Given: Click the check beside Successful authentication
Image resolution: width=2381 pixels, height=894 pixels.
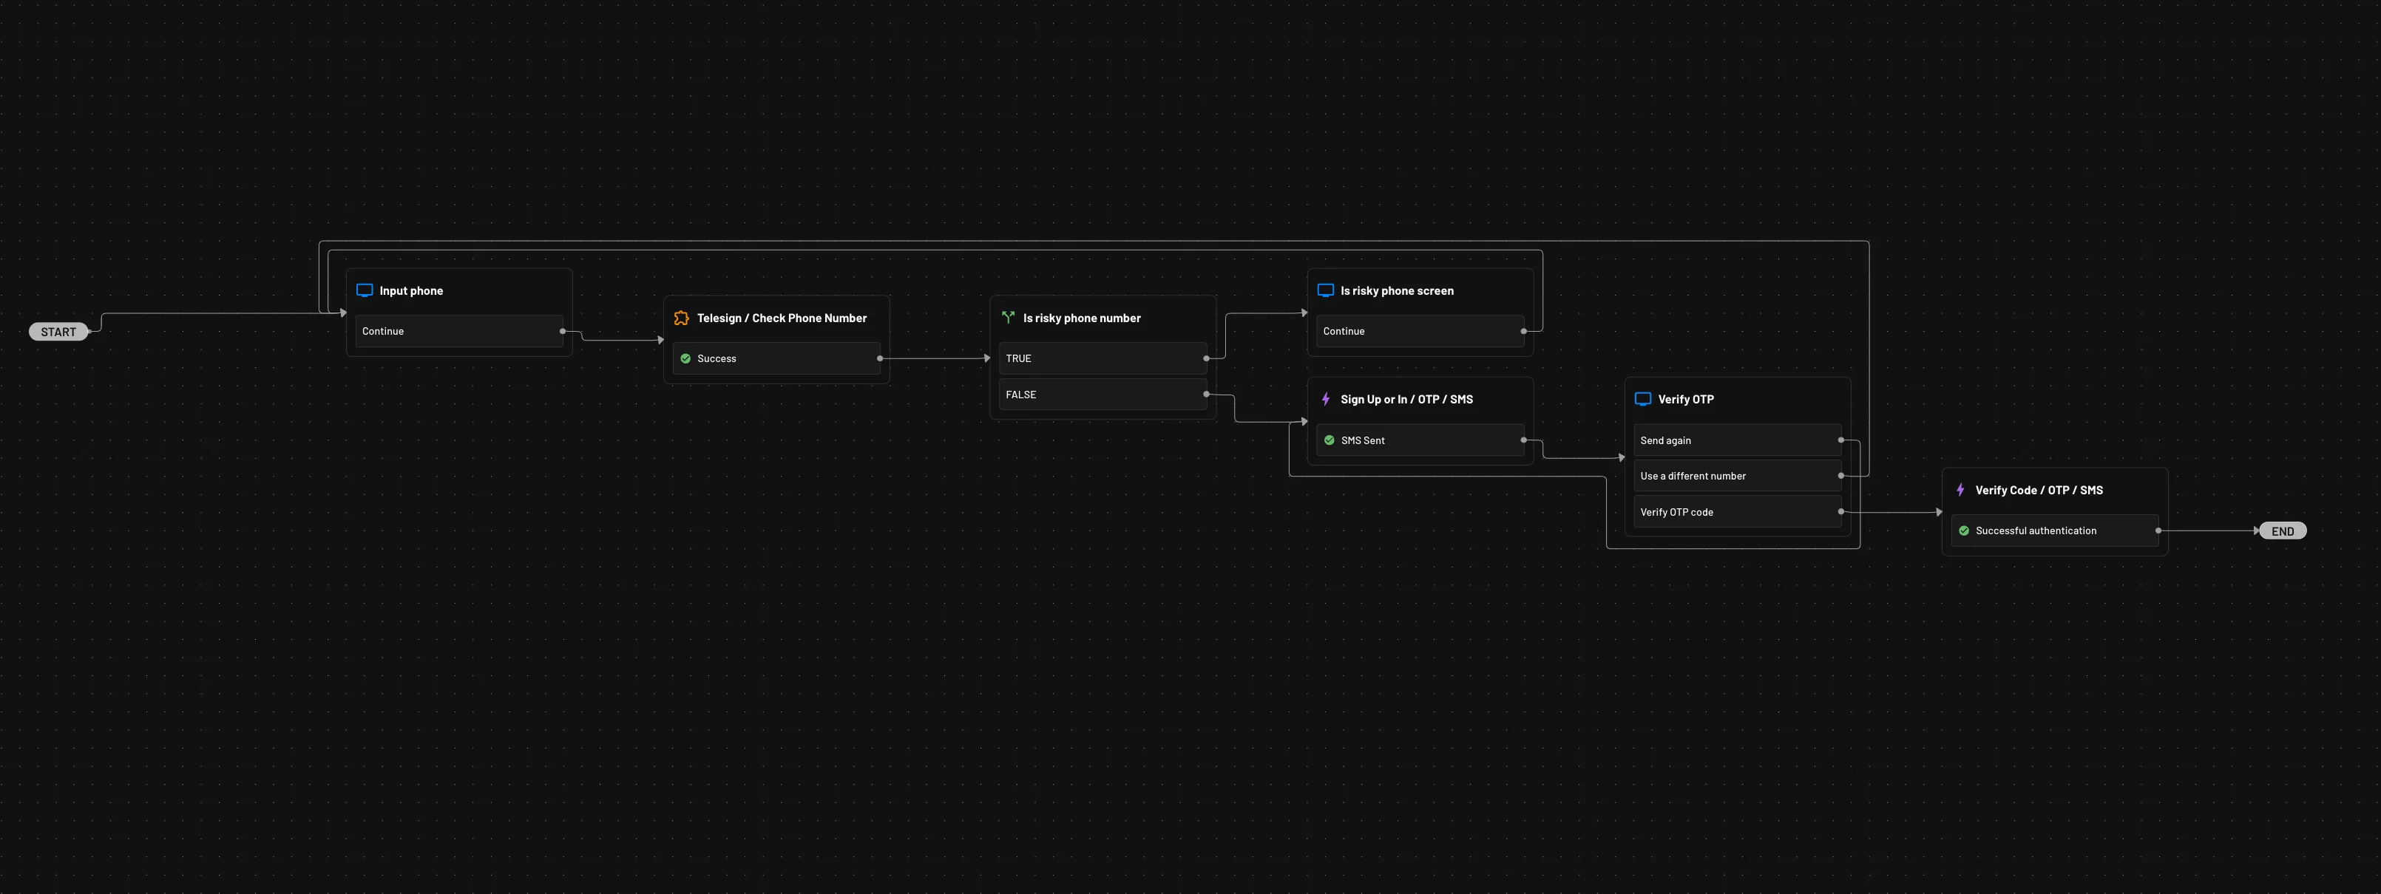Looking at the screenshot, I should point(1964,530).
